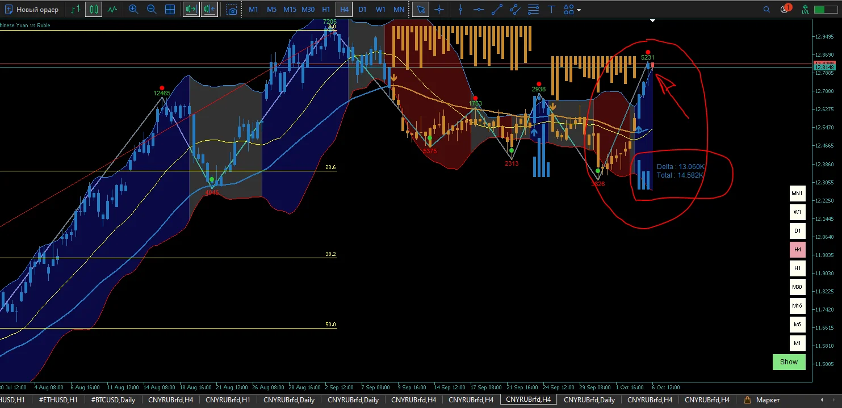Switch chart to bar chart view

coord(76,10)
